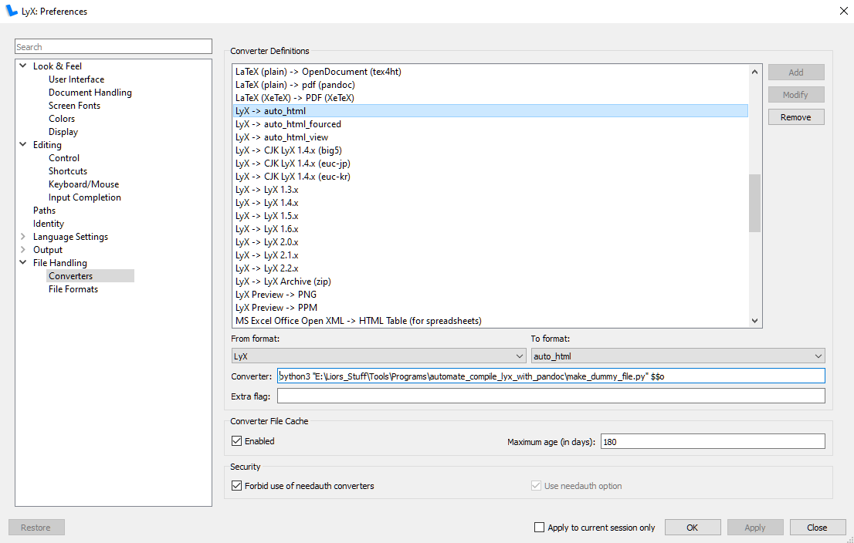
Task: Select 'LyX -> CJK LyX 1.4.x (euc-jp)' row
Action: [x=490, y=164]
